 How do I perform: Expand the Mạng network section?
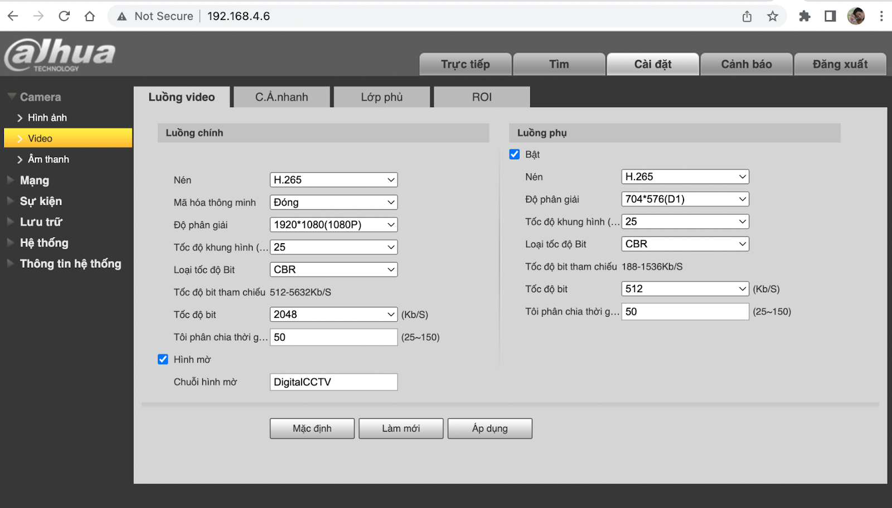pos(35,180)
